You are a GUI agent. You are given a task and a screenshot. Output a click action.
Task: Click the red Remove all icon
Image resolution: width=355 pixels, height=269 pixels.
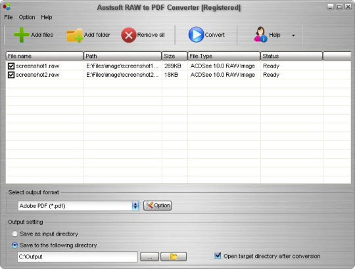129,35
